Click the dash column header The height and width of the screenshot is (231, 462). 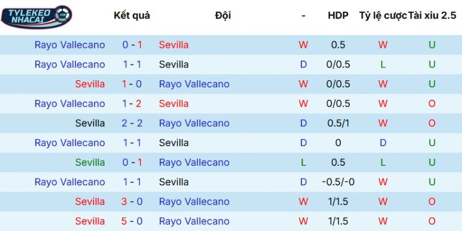point(303,16)
